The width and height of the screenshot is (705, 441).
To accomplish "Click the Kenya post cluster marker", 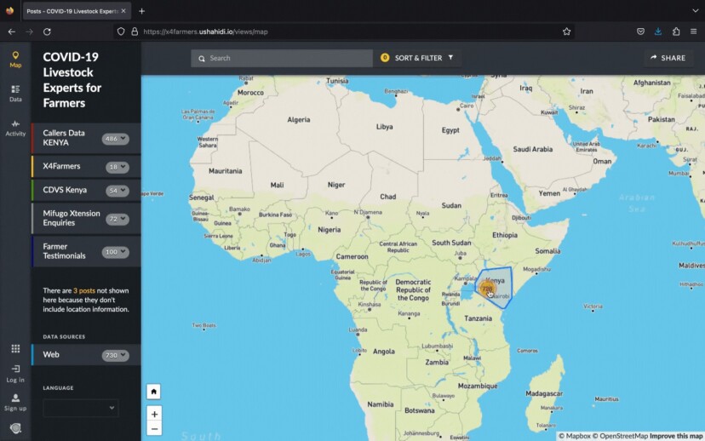I will click(x=487, y=289).
